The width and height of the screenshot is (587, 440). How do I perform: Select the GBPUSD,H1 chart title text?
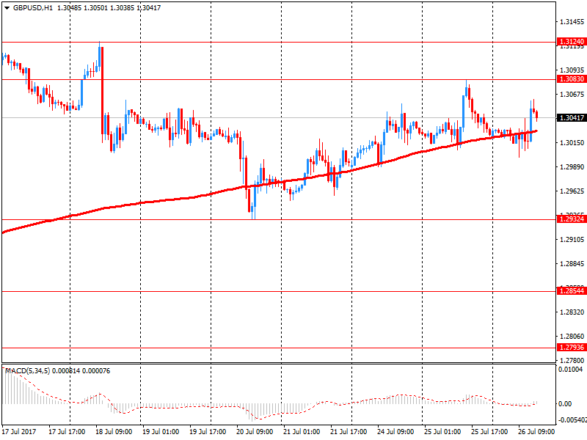pyautogui.click(x=33, y=8)
